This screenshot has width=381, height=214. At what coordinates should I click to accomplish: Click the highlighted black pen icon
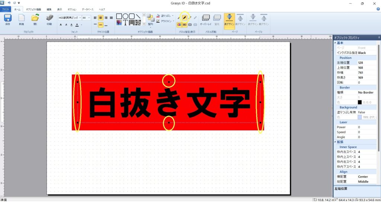pyautogui.click(x=185, y=17)
